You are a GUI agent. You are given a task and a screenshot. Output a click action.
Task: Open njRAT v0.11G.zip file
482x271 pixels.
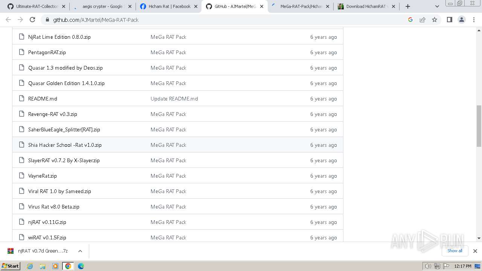[x=47, y=222]
